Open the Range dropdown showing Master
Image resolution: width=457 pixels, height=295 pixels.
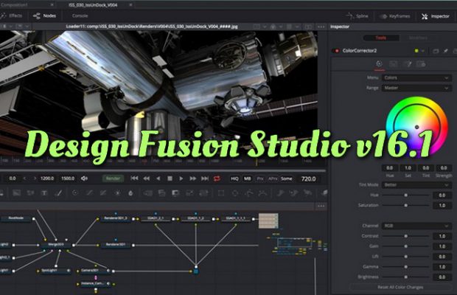[416, 88]
